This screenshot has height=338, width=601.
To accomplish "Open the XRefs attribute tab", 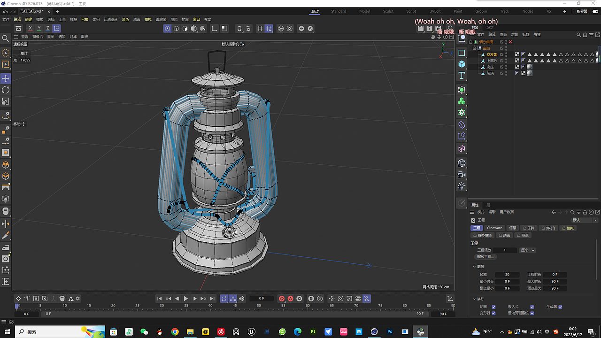I will coord(549,228).
